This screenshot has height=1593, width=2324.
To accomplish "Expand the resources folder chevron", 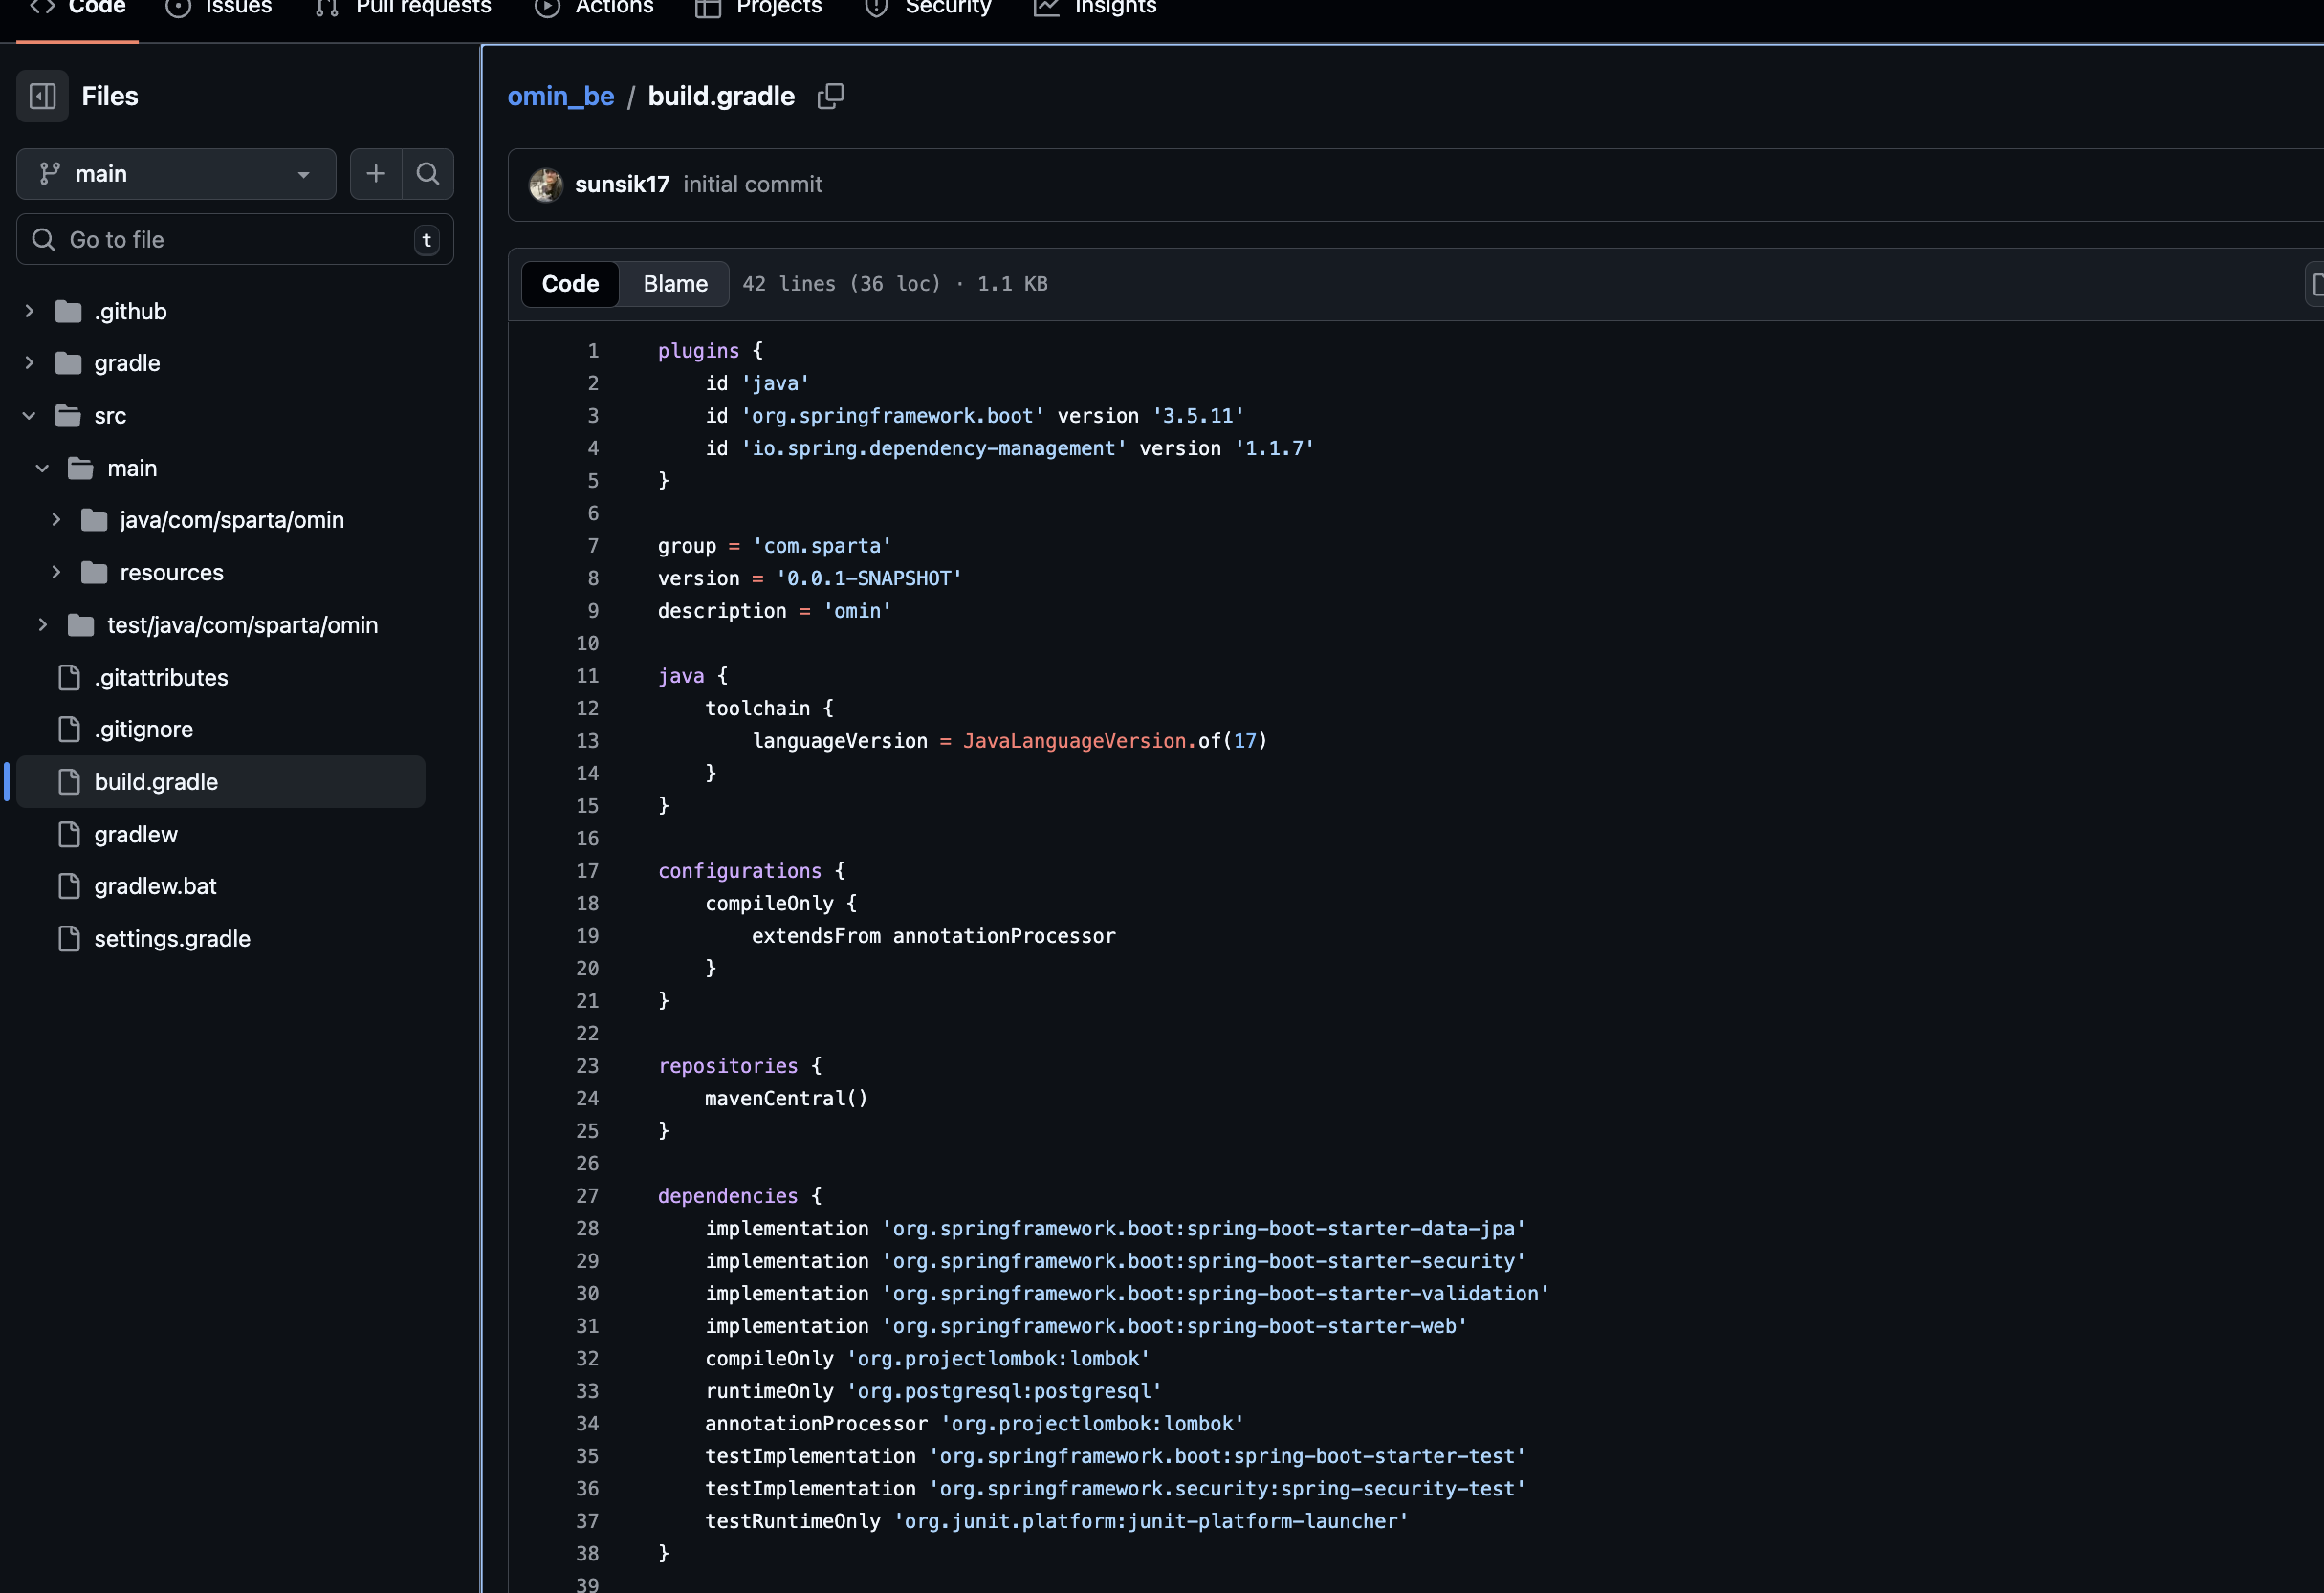I will [x=56, y=573].
